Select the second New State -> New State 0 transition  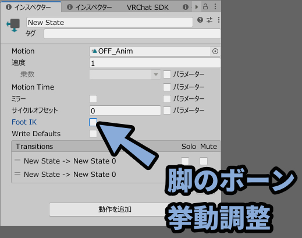coord(70,175)
